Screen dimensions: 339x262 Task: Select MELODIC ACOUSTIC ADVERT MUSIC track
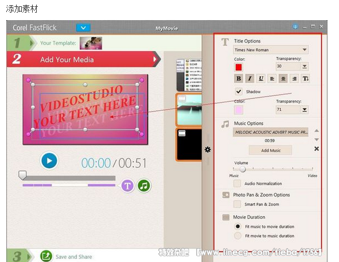271,132
